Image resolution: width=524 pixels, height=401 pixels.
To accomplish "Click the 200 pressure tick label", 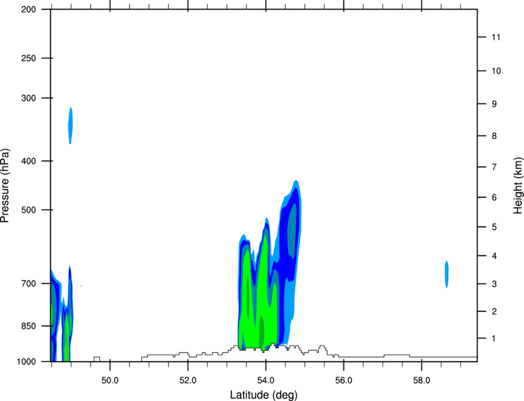I will 28,10.
